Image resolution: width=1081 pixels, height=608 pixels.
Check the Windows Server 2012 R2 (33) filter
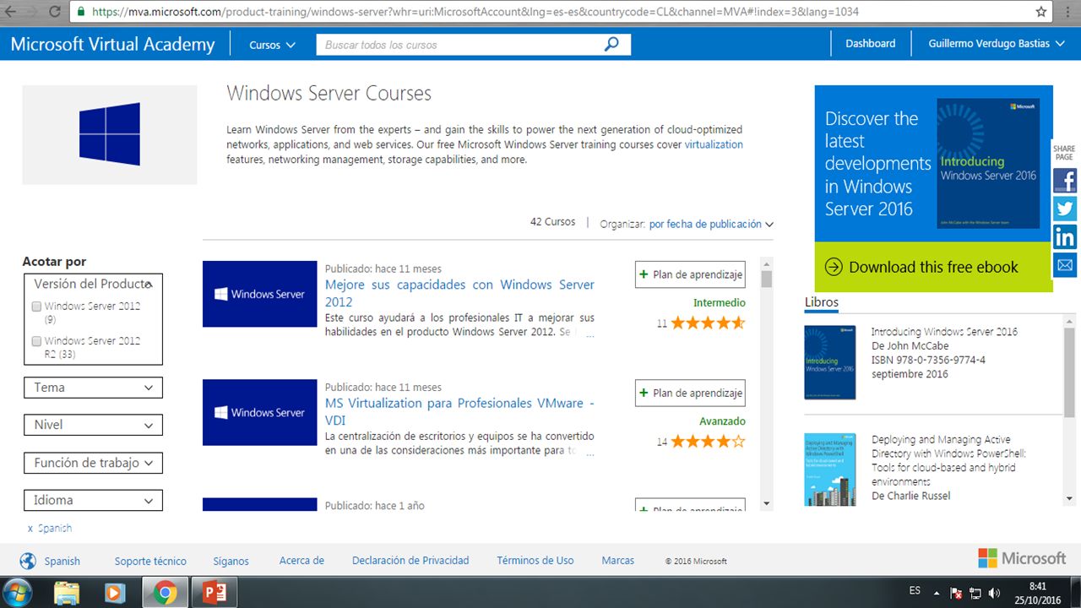click(x=36, y=341)
